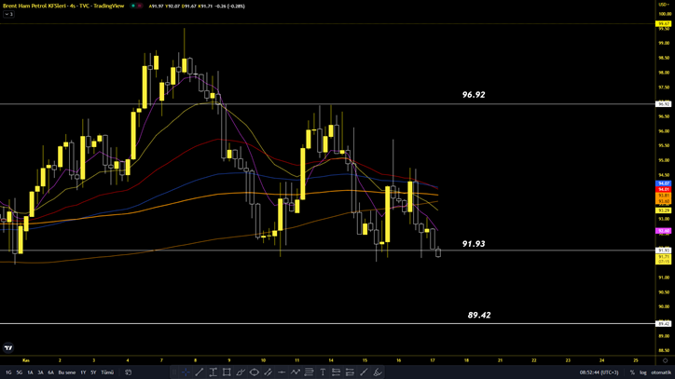Select the zigzag path drawing tool
This screenshot has height=379, width=675.
(x=296, y=372)
